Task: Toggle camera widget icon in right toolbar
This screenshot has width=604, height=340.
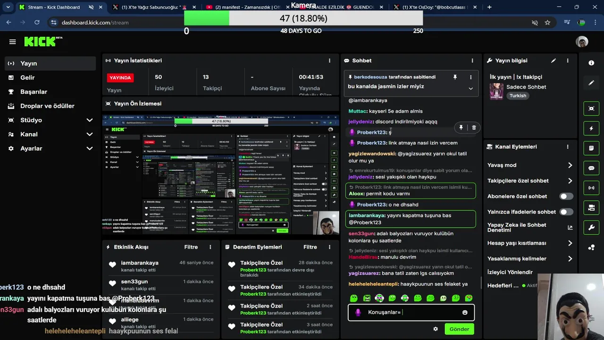Action: (591, 208)
